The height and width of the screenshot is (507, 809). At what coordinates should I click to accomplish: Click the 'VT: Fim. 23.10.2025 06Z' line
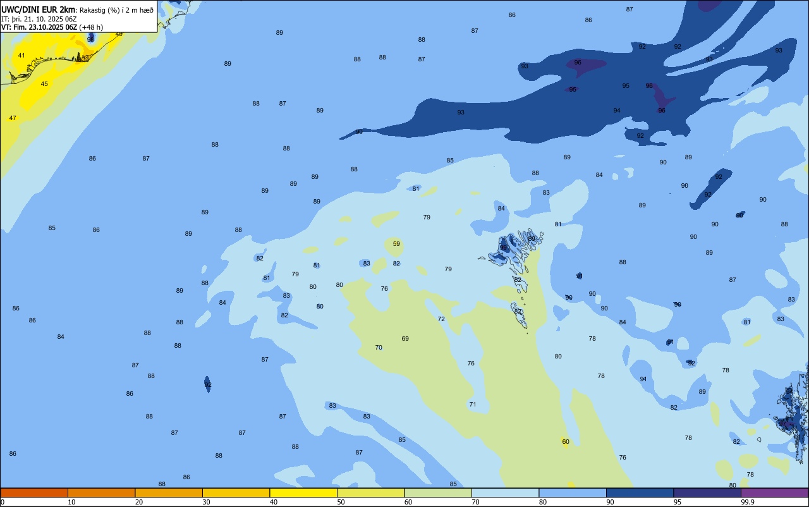tap(39, 27)
